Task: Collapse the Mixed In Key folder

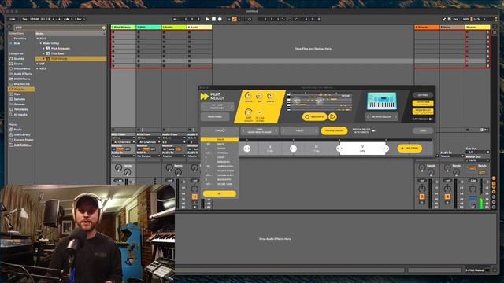Action: pos(41,43)
